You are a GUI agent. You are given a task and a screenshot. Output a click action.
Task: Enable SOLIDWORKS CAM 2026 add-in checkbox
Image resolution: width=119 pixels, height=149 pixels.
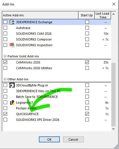pos(5,34)
